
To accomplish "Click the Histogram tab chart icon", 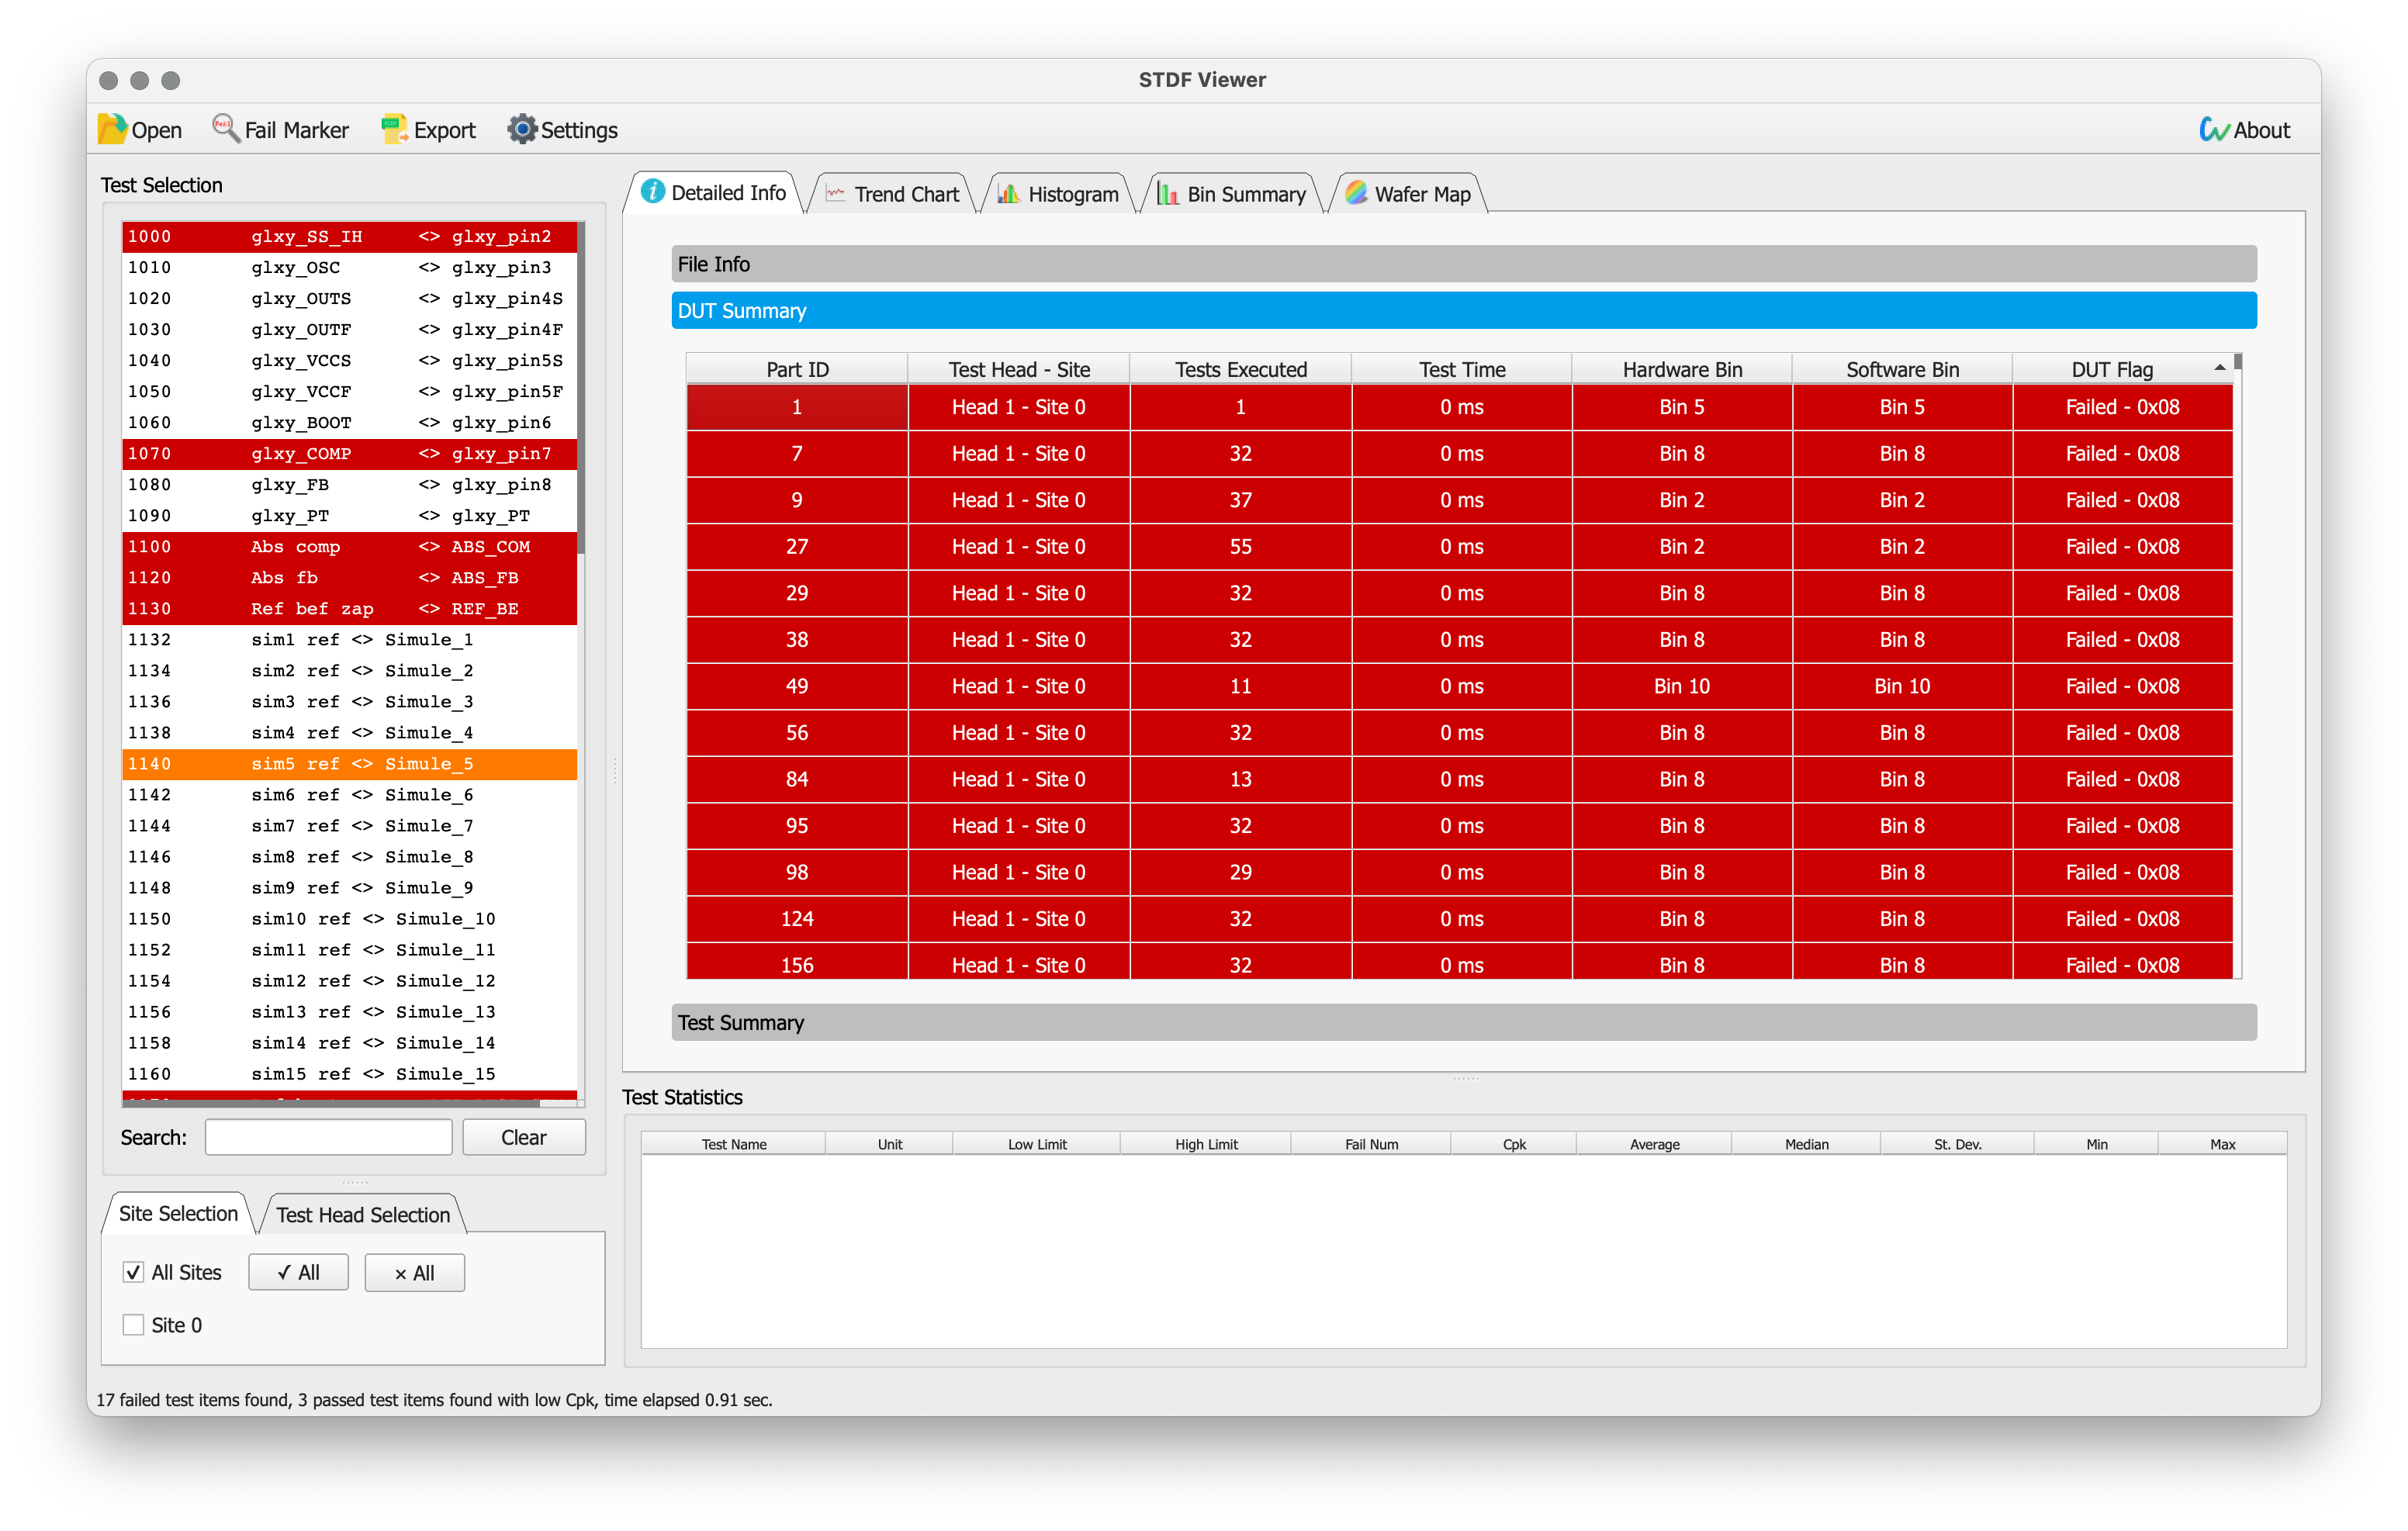I will click(1009, 194).
